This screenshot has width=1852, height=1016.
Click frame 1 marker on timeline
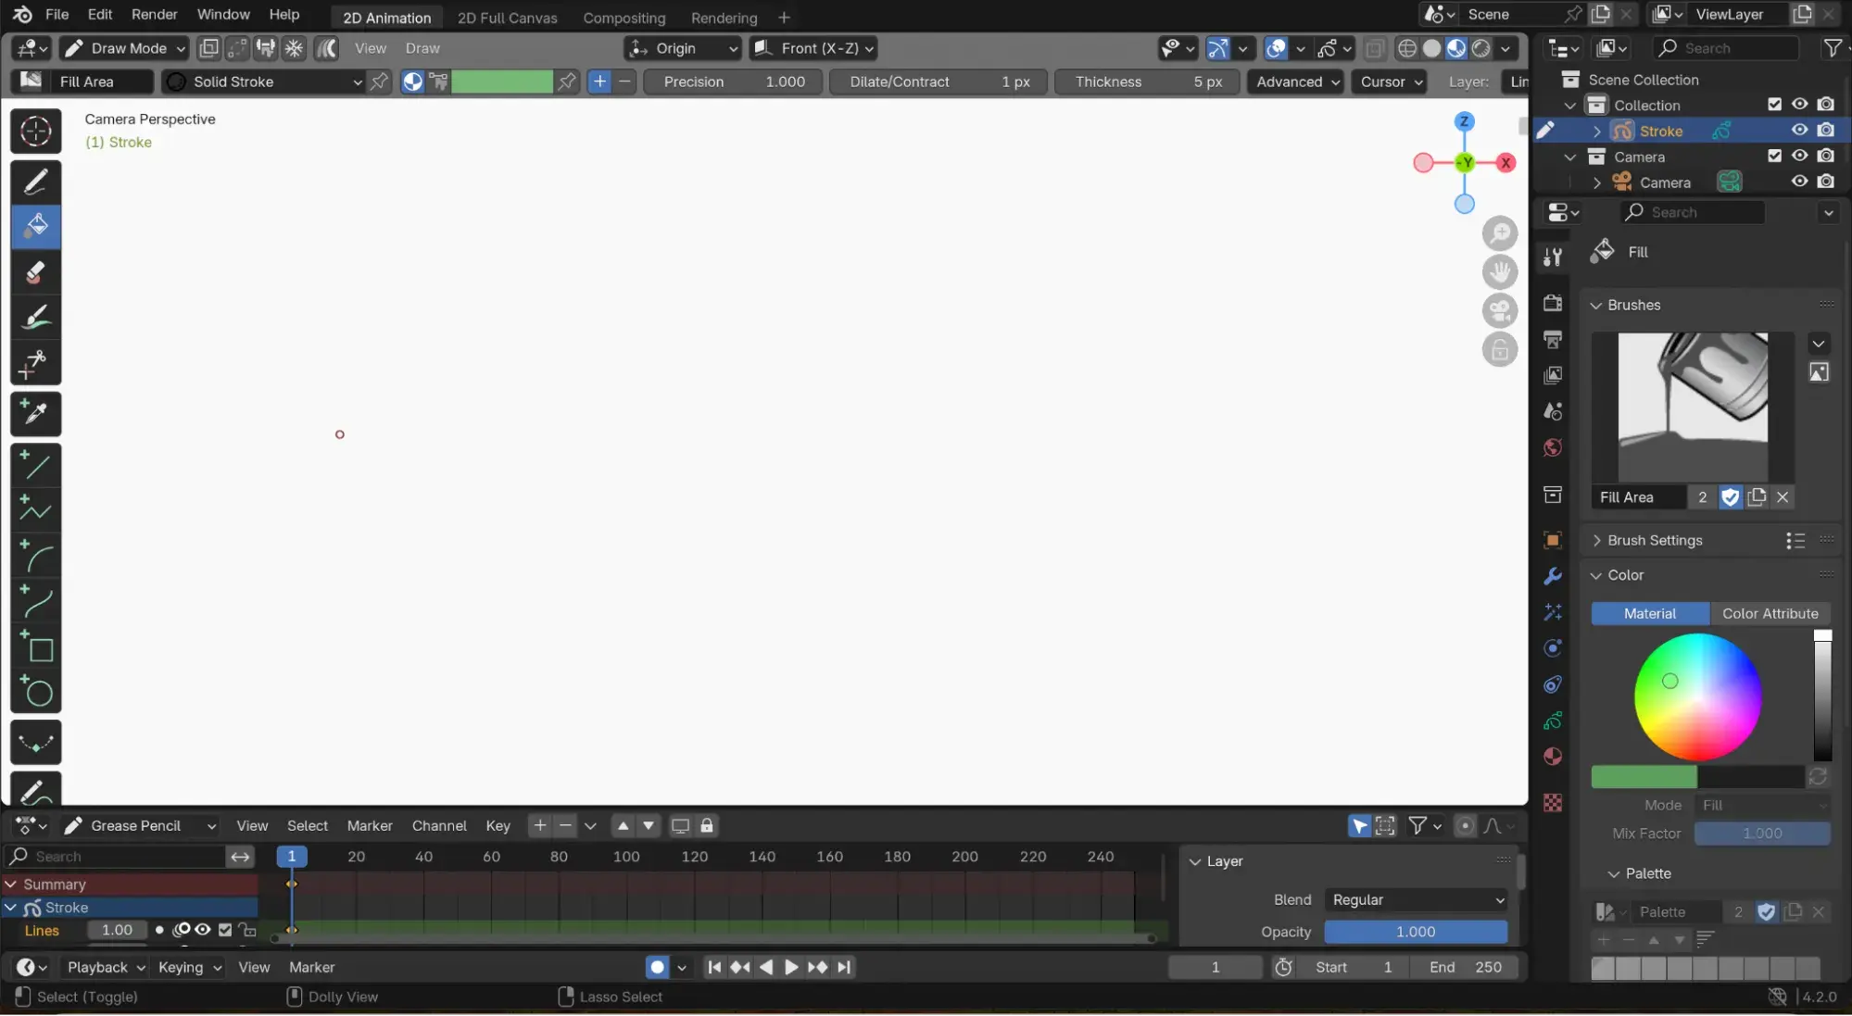290,857
